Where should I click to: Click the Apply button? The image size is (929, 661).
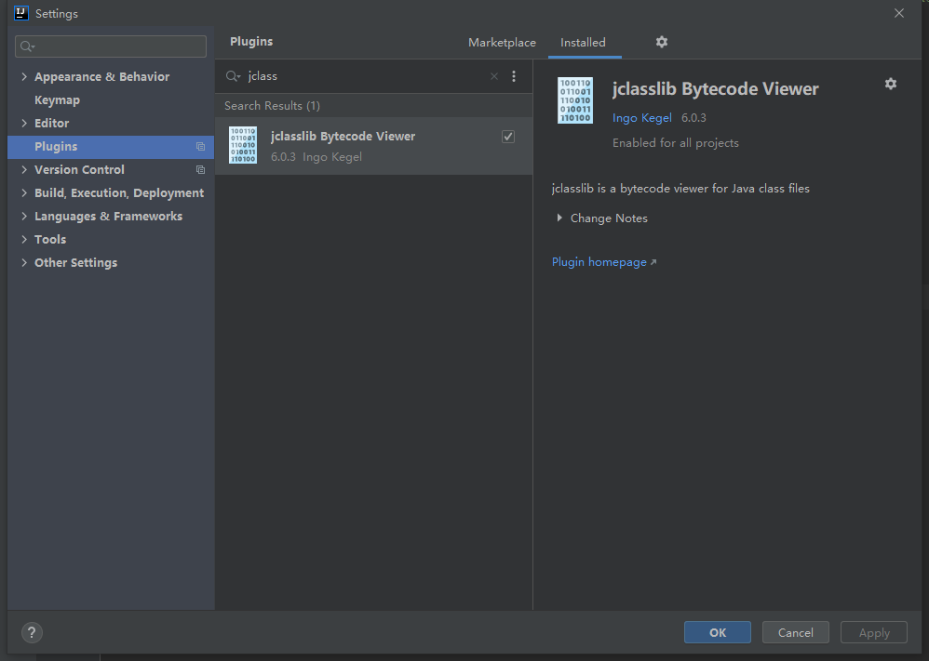click(874, 632)
